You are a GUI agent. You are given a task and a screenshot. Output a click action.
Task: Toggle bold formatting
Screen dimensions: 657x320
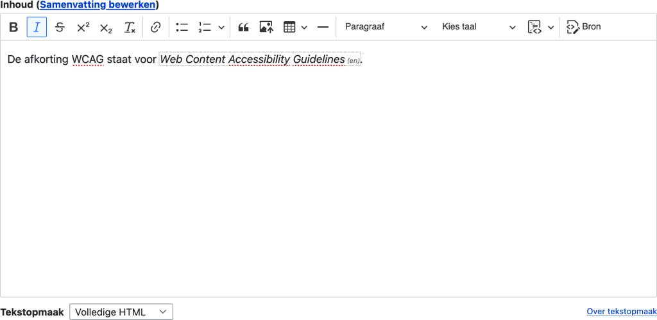coord(14,27)
